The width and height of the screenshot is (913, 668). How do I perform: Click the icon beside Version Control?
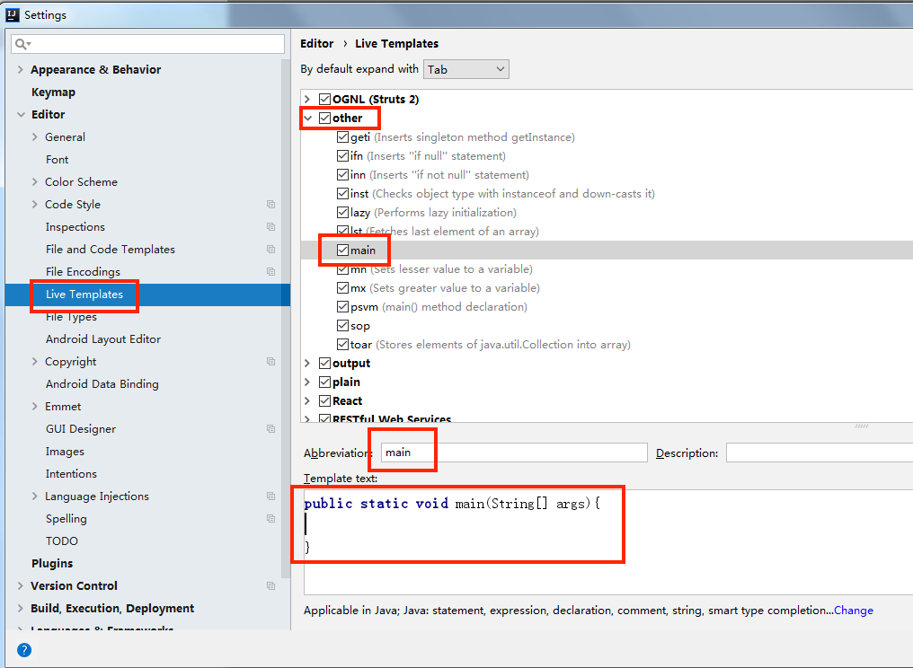coord(270,586)
